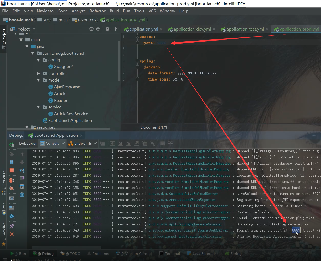Open the Swagger2 class
This screenshot has height=261, width=321.
63,67
